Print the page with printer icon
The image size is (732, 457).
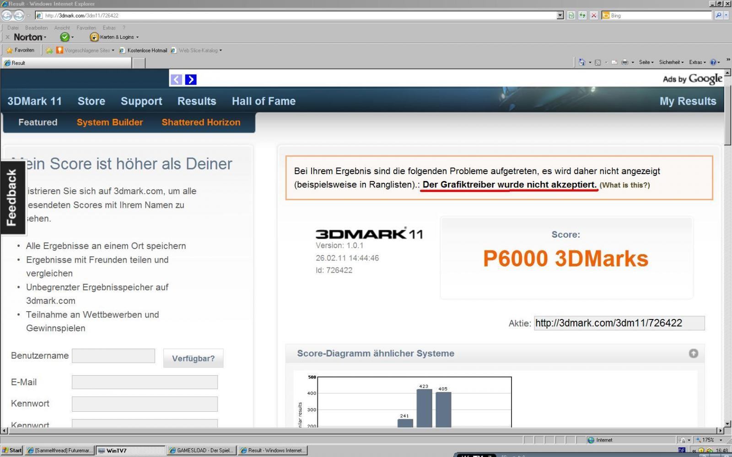[625, 62]
